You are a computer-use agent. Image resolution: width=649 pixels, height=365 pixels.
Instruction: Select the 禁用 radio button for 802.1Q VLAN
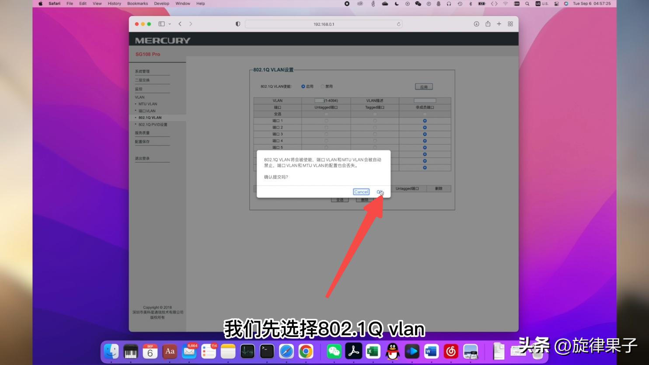(322, 86)
